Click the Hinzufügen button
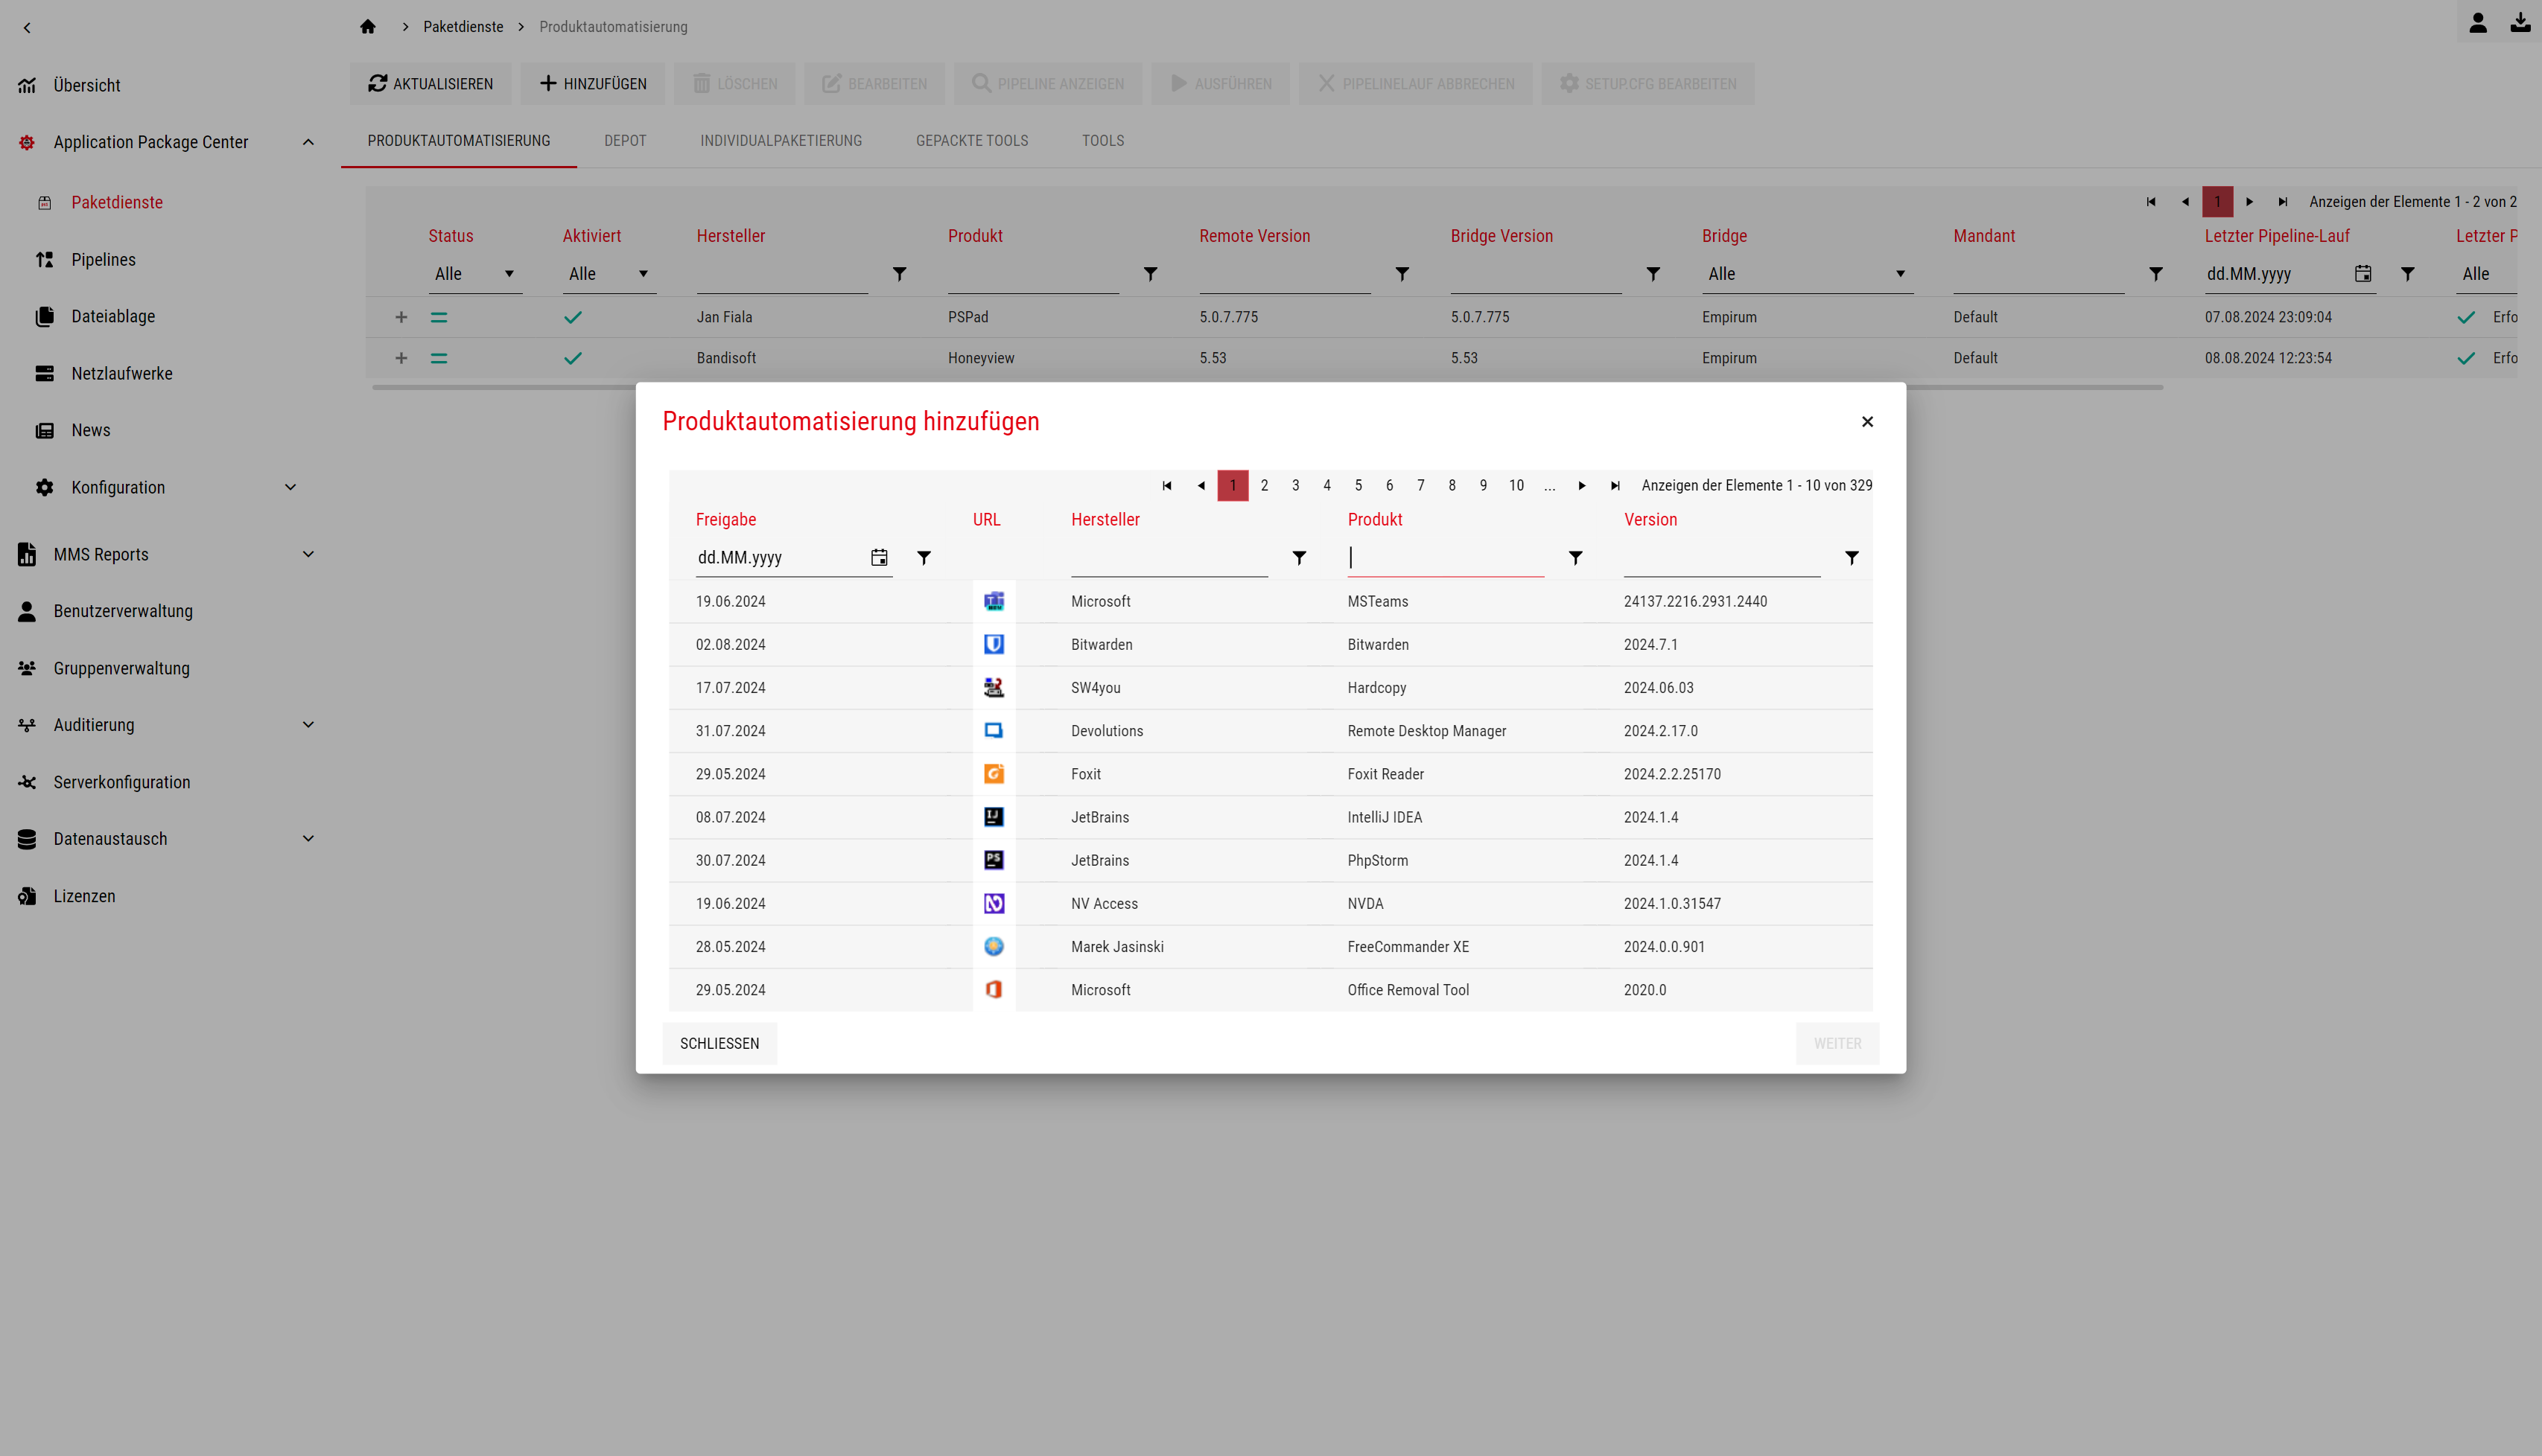The height and width of the screenshot is (1456, 2542). (592, 84)
